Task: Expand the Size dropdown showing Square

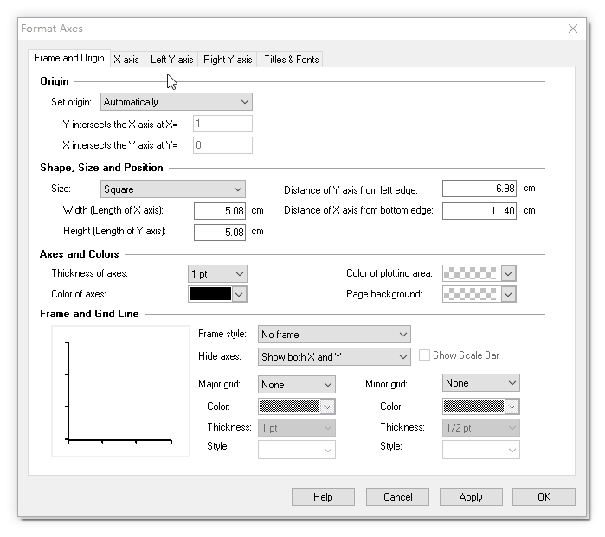Action: click(173, 189)
